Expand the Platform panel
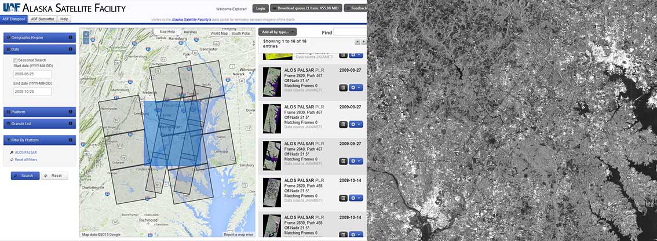Screen dimensions: 657x241 tap(39, 112)
